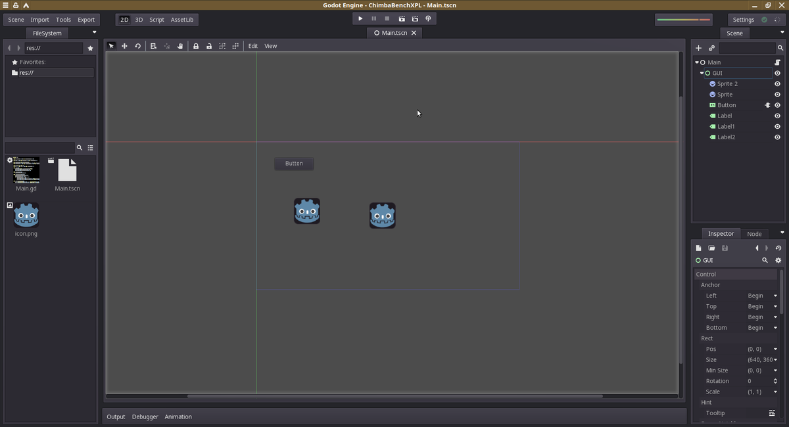Hide the Label node
This screenshot has width=789, height=427.
pyautogui.click(x=777, y=116)
